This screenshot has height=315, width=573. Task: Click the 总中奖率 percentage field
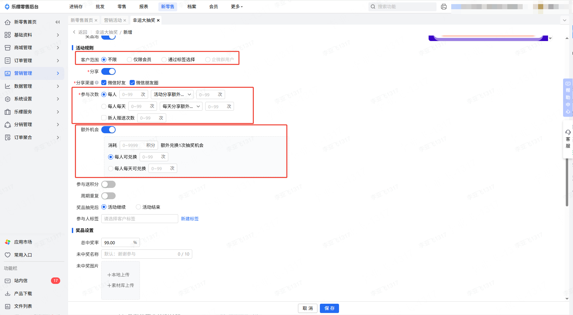point(120,243)
